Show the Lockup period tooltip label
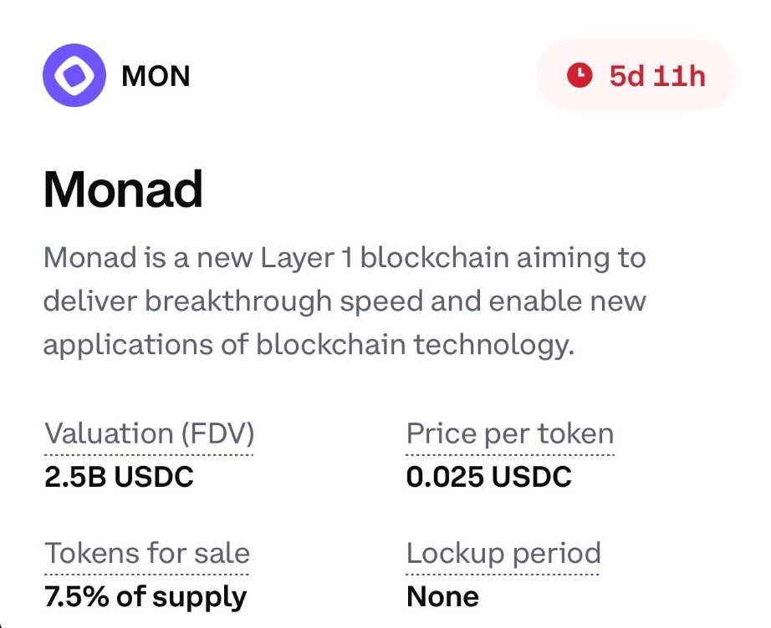Viewport: 771px width, 628px height. click(x=503, y=554)
